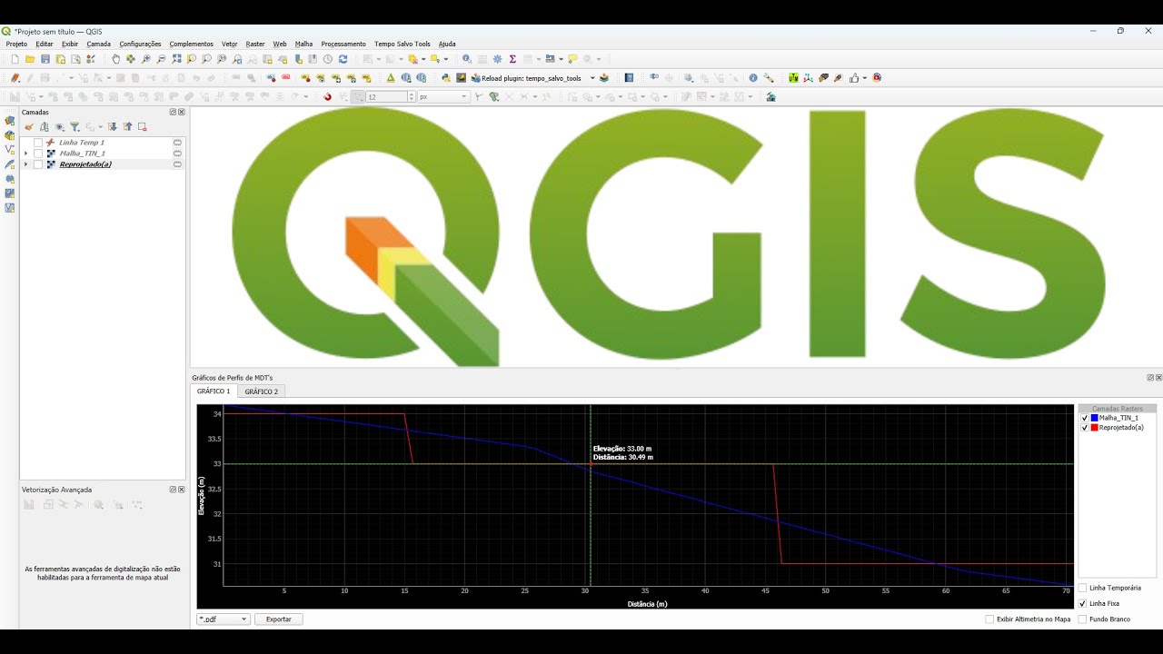Open the Processing Toolbox gear icon
Viewport: 1163px width, 654px height.
pyautogui.click(x=497, y=59)
